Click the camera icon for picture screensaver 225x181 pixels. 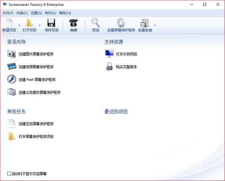pyautogui.click(x=12, y=54)
